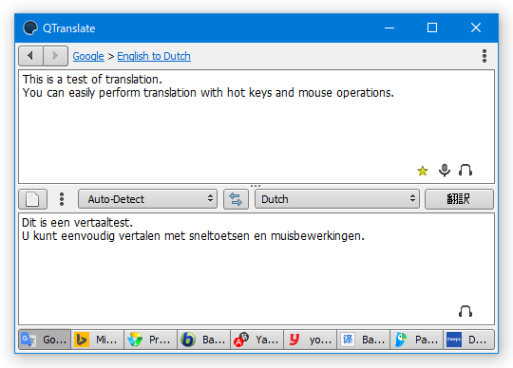The width and height of the screenshot is (513, 368).
Task: Switch to the Google translation service tab
Action: tap(45, 340)
